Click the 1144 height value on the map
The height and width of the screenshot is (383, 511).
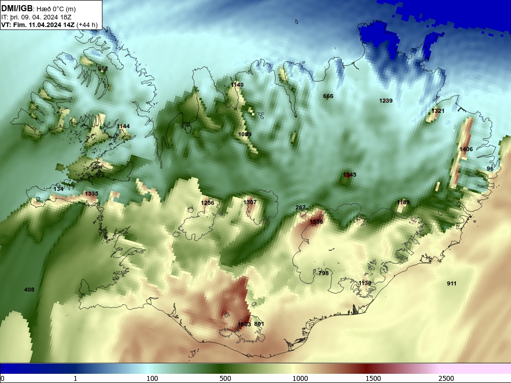tap(123, 126)
